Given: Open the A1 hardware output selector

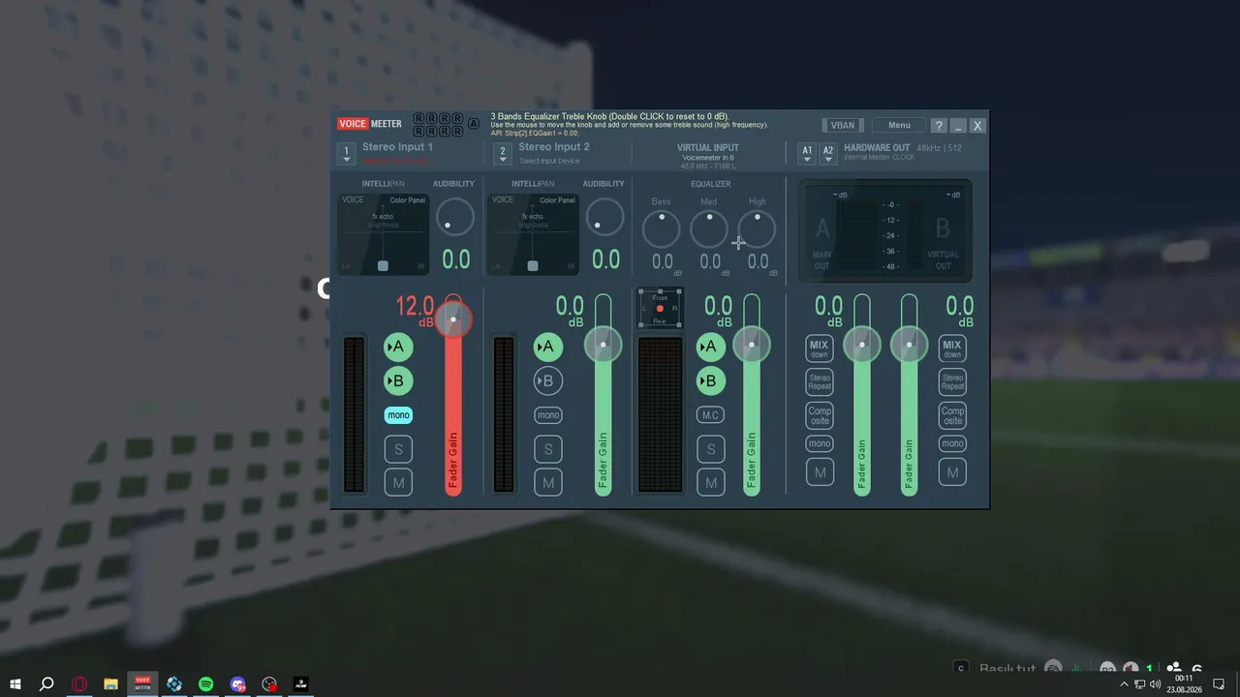Looking at the screenshot, I should tap(807, 153).
